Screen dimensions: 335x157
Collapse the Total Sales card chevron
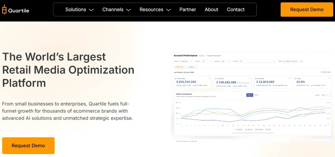coord(209,78)
